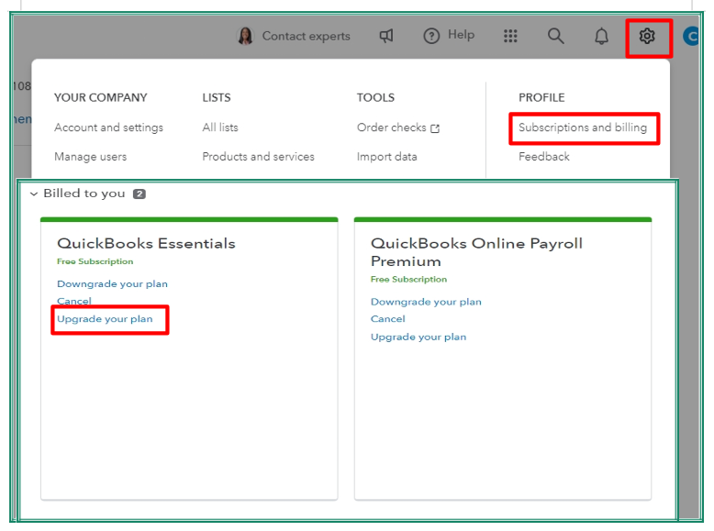
Task: Click Cancel under QuickBooks Essentials
Action: (x=73, y=301)
